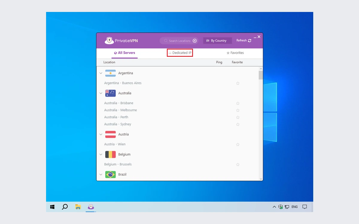This screenshot has height=224, width=359.
Task: Select Australia - Perth server
Action: tap(116, 117)
